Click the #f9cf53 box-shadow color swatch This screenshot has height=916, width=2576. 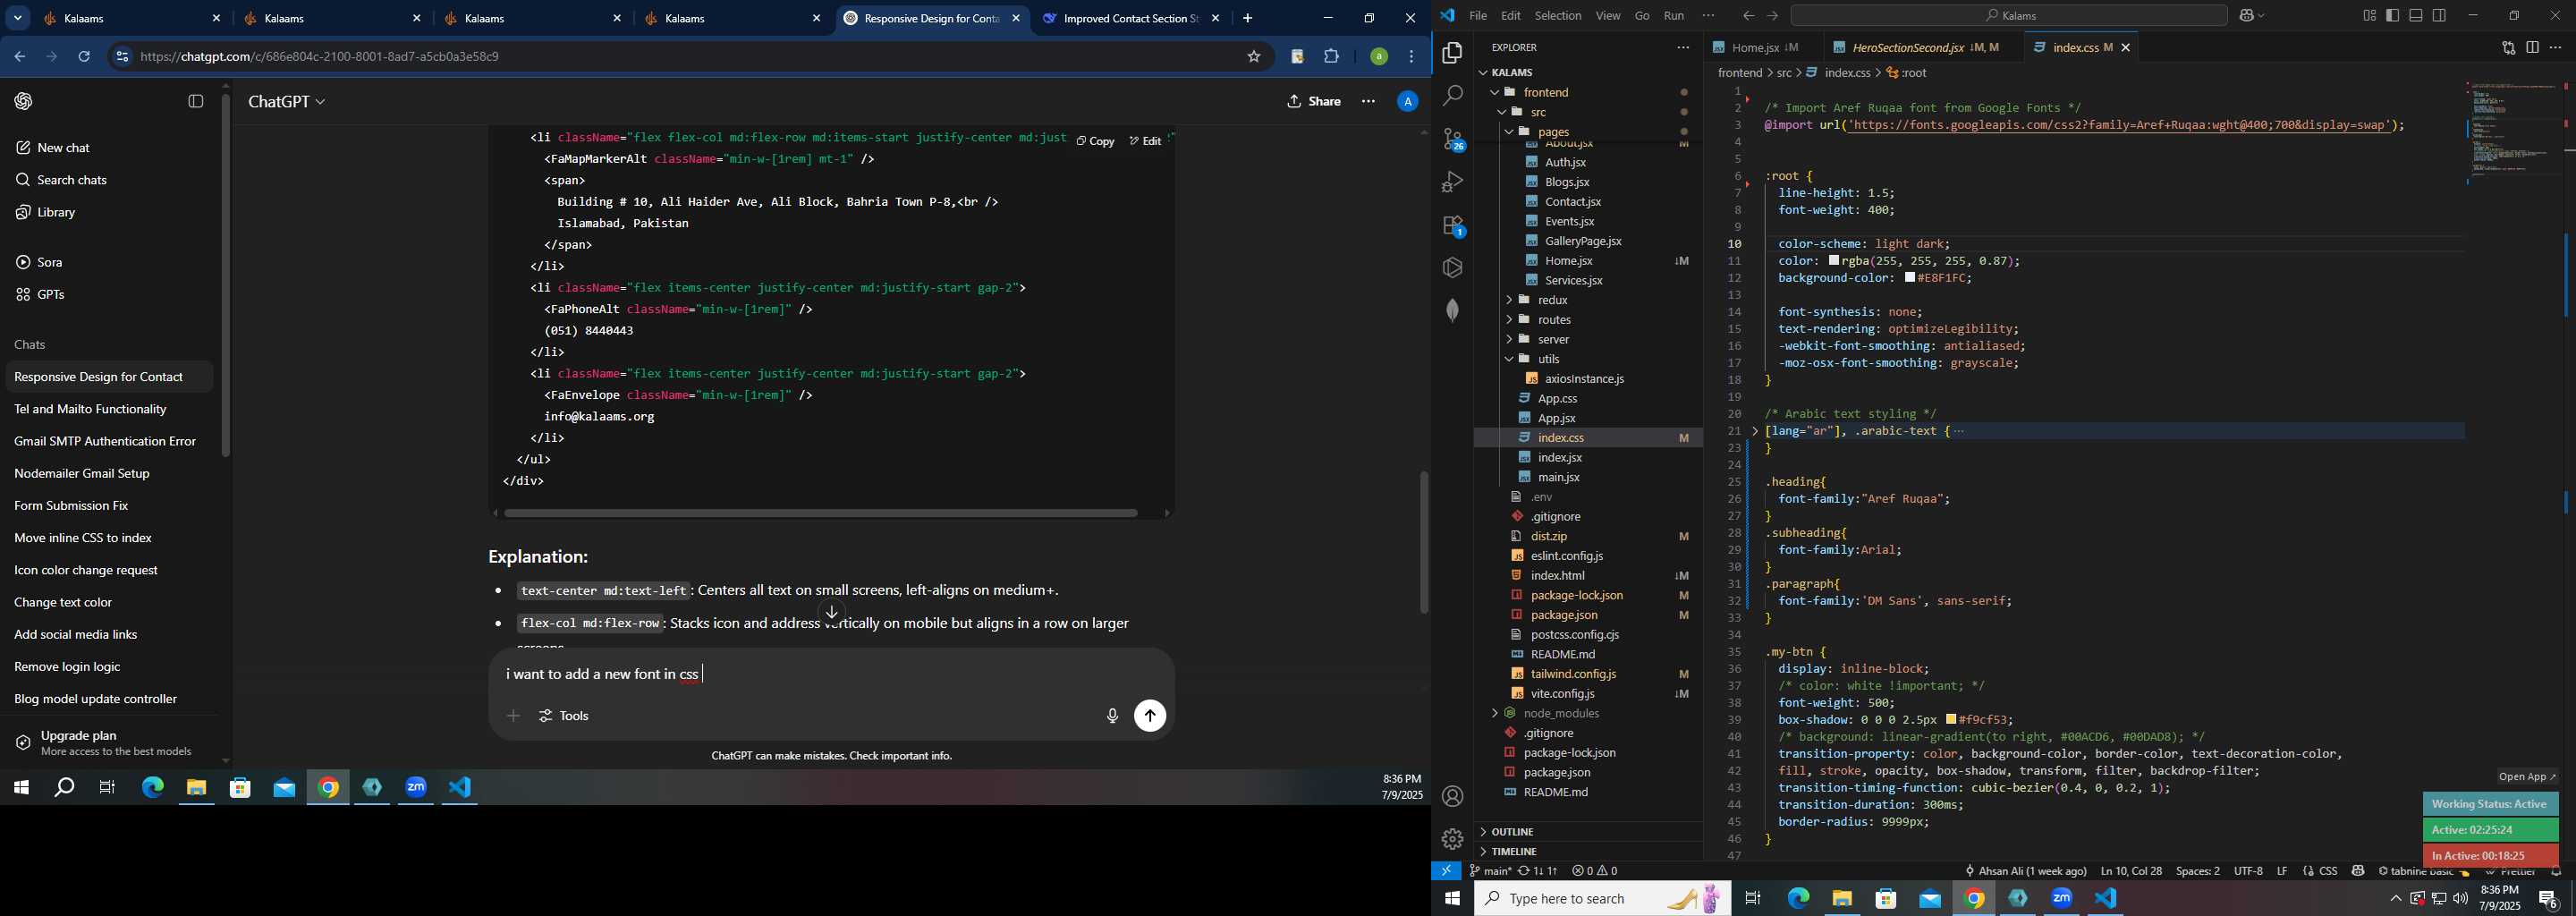(1951, 720)
